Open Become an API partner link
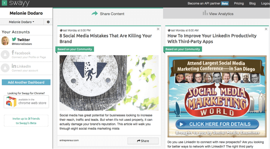The height and width of the screenshot is (149, 270). tap(204, 3)
